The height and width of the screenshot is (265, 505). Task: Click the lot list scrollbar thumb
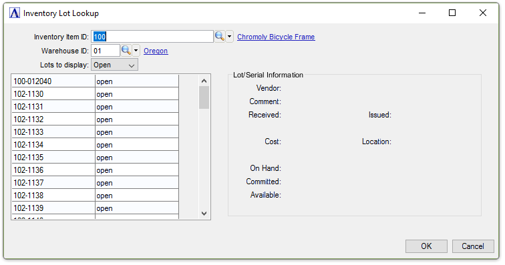coord(204,97)
